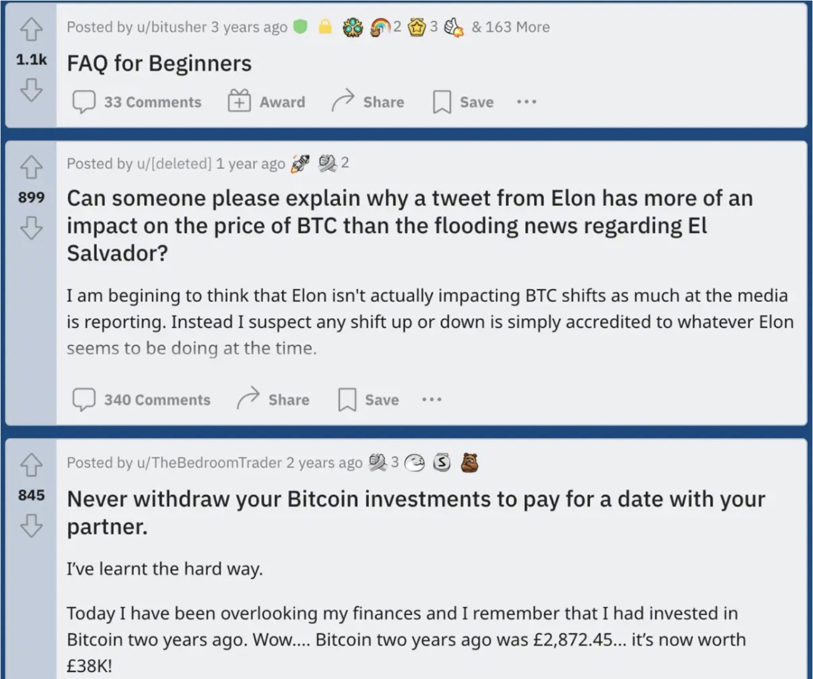This screenshot has width=813, height=679.
Task: Save the Elon post with the bookmark icon
Action: coord(347,400)
